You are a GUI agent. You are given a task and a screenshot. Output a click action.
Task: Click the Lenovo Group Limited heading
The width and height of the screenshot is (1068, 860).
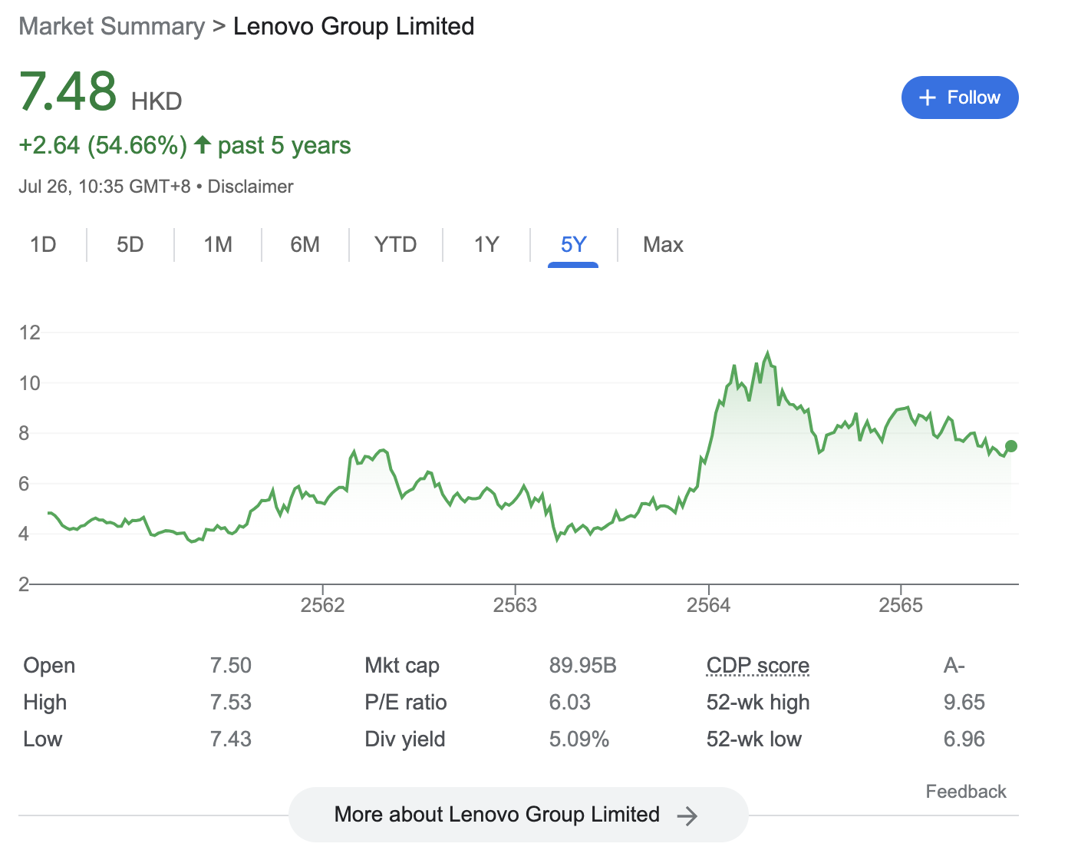(x=354, y=26)
